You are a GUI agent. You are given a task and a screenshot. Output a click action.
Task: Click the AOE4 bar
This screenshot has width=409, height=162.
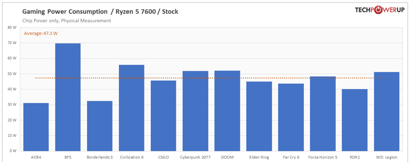tap(36, 127)
